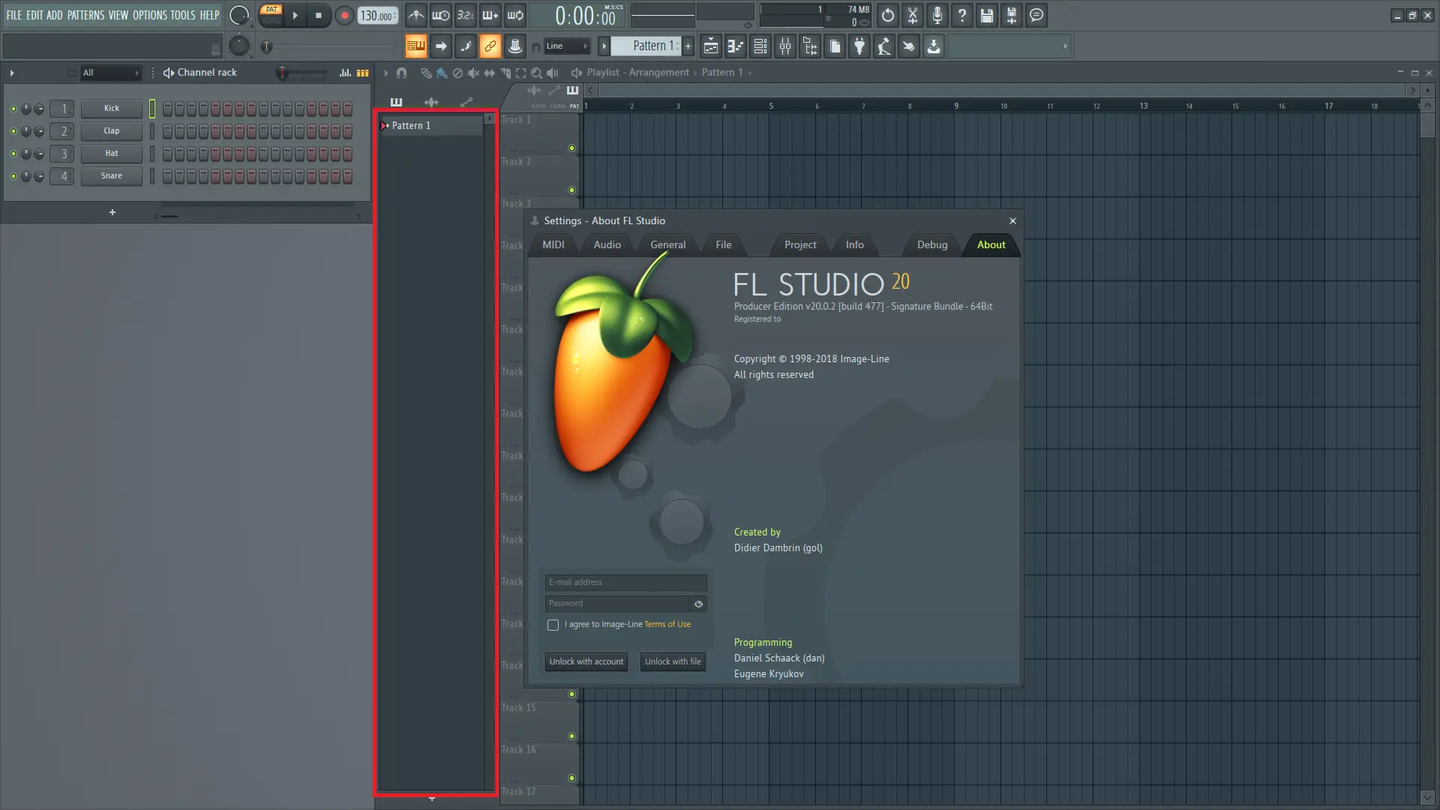The width and height of the screenshot is (1440, 810).
Task: Expand the hint bar panel arrow
Action: coord(1065,46)
